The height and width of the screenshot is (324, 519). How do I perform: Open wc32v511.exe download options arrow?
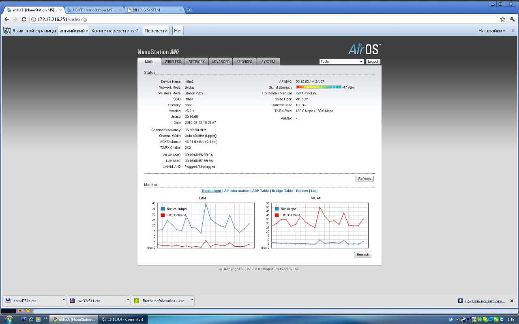point(128,301)
